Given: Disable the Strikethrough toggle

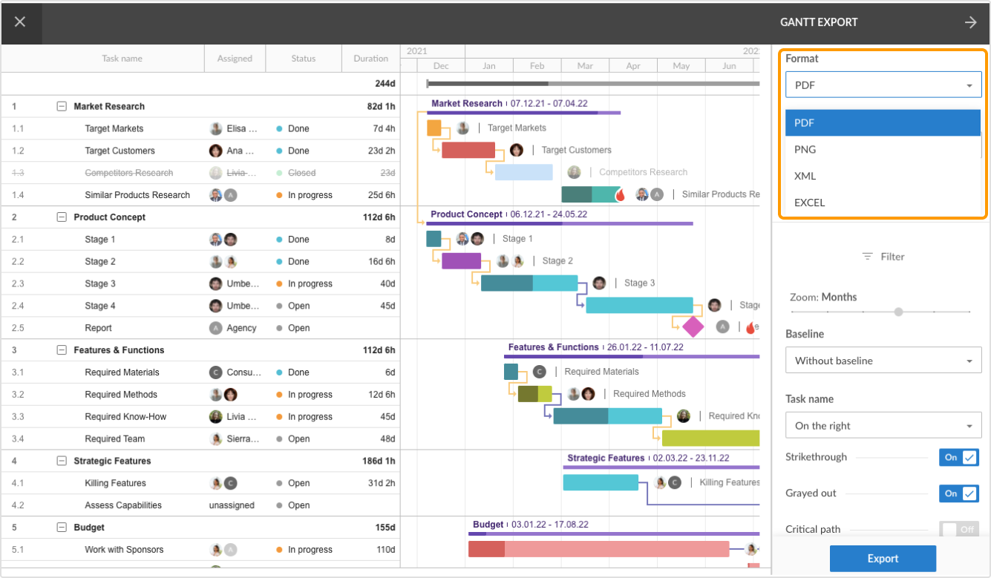Looking at the screenshot, I should [x=959, y=458].
